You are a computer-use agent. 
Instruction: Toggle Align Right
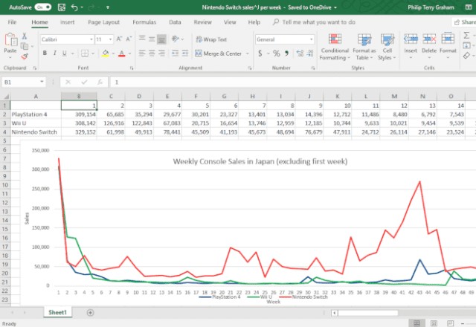pos(162,53)
